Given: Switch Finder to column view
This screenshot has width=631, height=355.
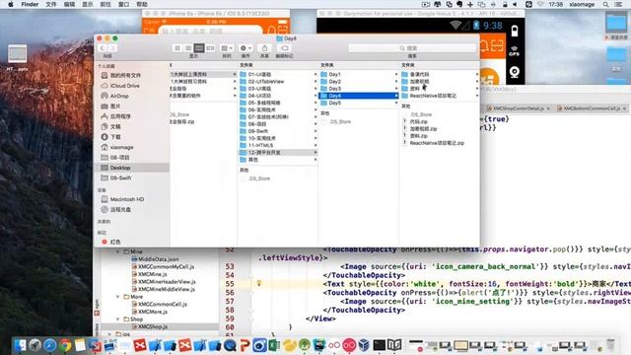Looking at the screenshot, I should click(x=199, y=48).
